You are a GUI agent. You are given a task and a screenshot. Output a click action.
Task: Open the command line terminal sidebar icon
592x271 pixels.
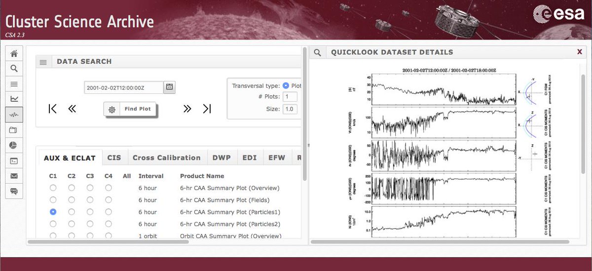pos(14,160)
